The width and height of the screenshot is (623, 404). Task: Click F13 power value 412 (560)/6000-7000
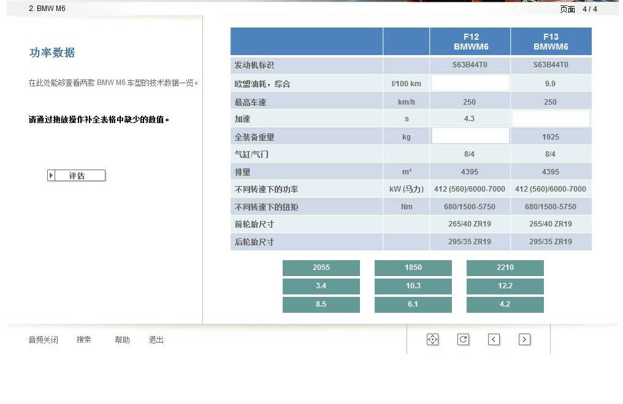pos(551,189)
